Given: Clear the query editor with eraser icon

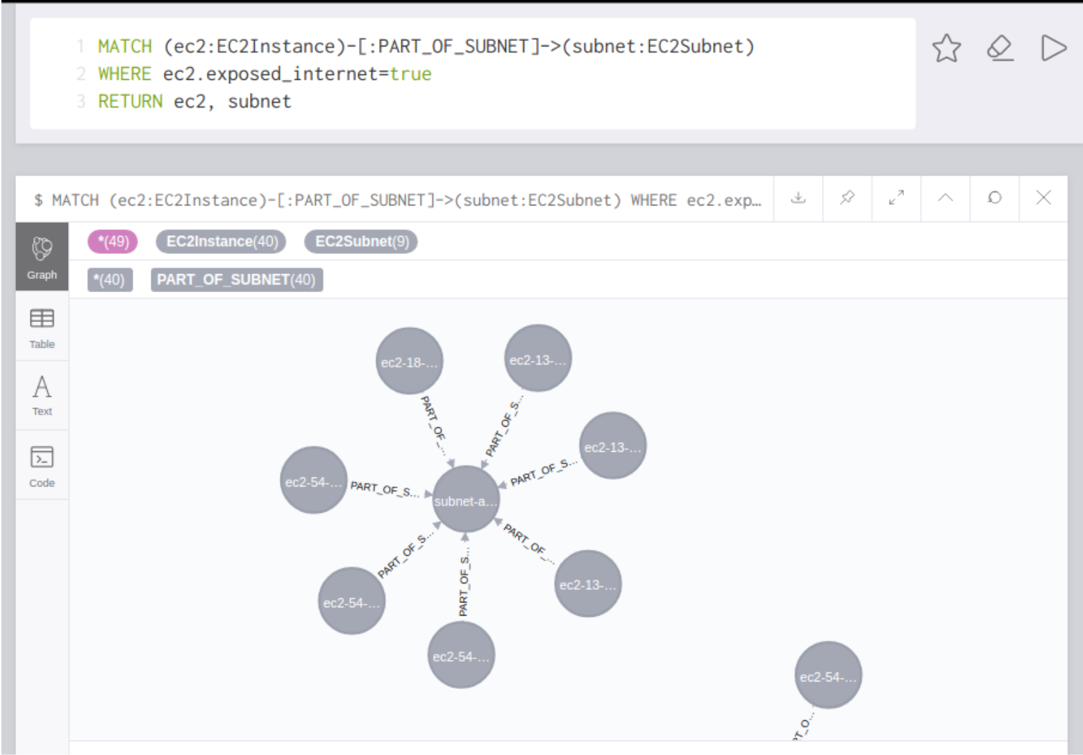Looking at the screenshot, I should [x=1000, y=49].
